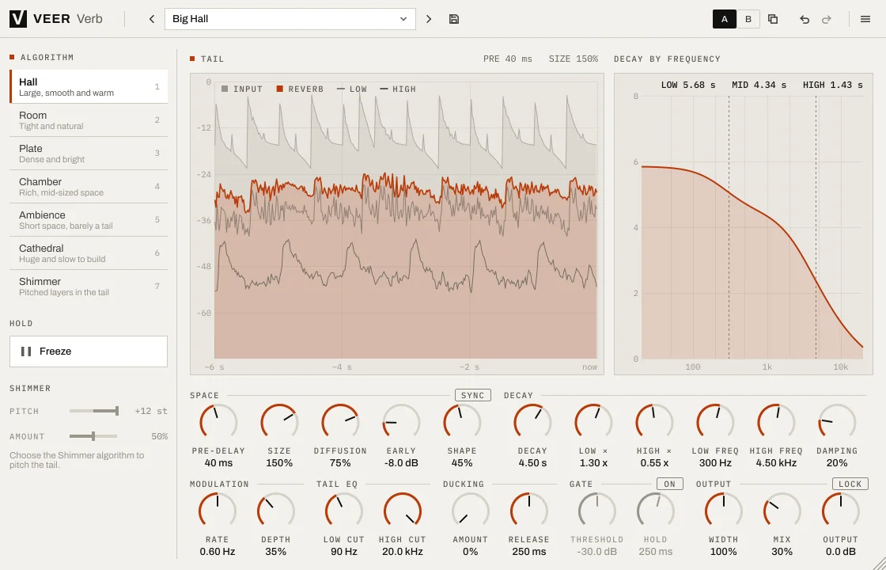The image size is (886, 570).
Task: Pick the Ambience algorithm
Action: pyautogui.click(x=89, y=220)
